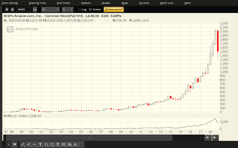The height and width of the screenshot is (148, 238).
Task: Open the Watch Lists menu
Action: coord(167,3)
